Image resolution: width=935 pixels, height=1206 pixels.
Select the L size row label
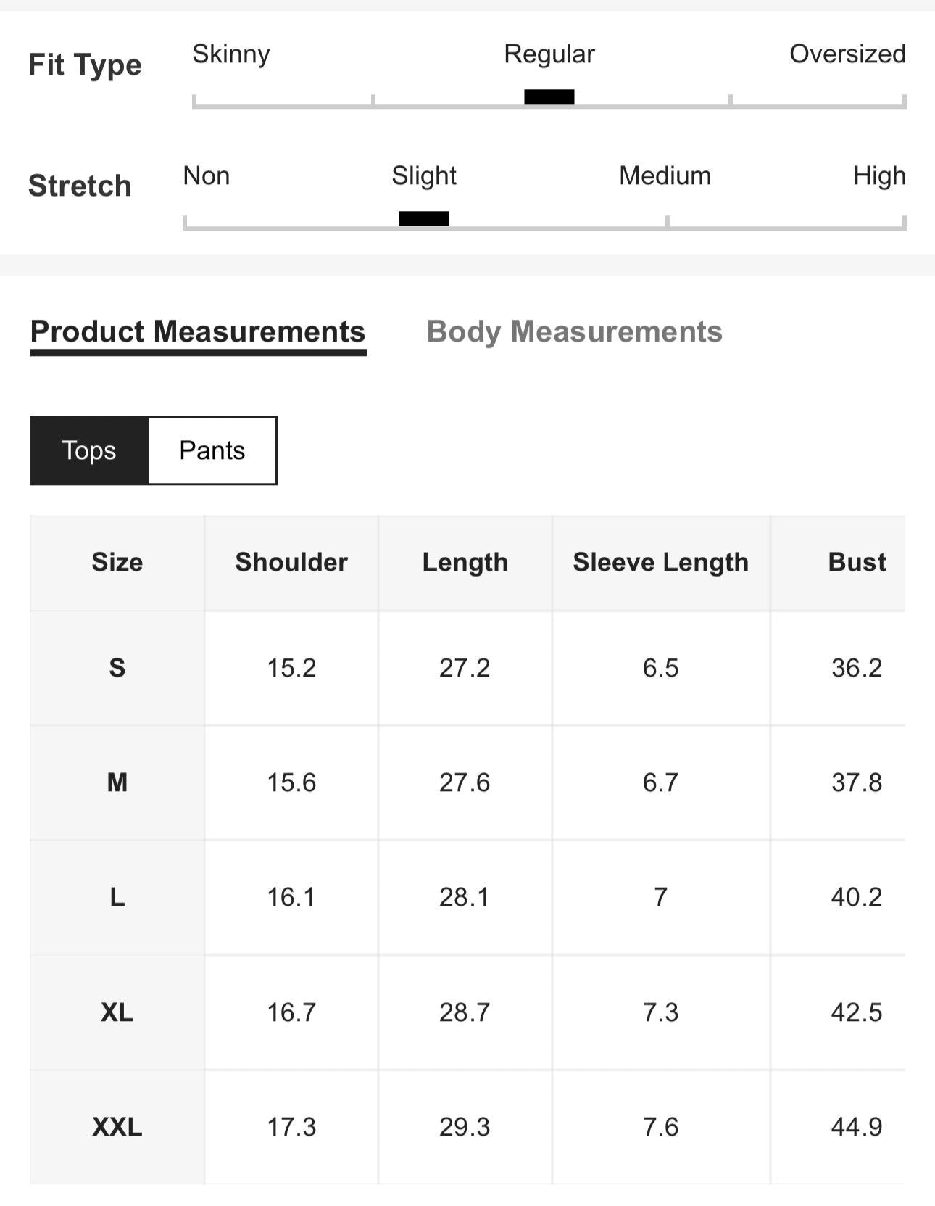tap(117, 897)
